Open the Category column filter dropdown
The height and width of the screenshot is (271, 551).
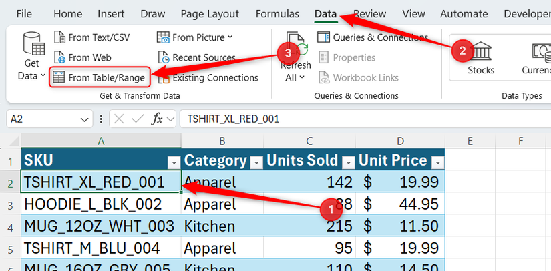pos(256,162)
